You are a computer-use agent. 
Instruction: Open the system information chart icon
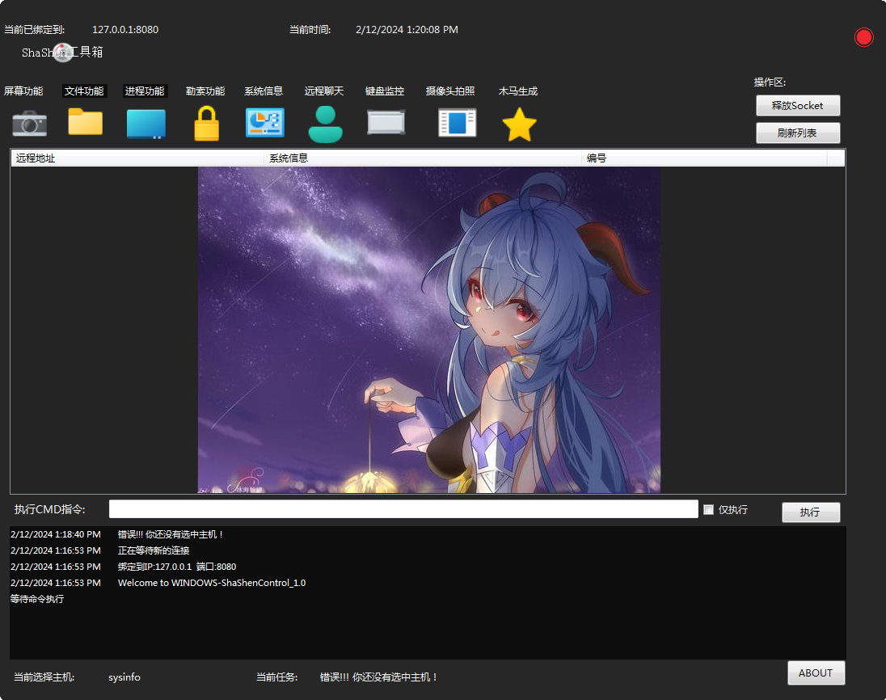click(x=265, y=123)
